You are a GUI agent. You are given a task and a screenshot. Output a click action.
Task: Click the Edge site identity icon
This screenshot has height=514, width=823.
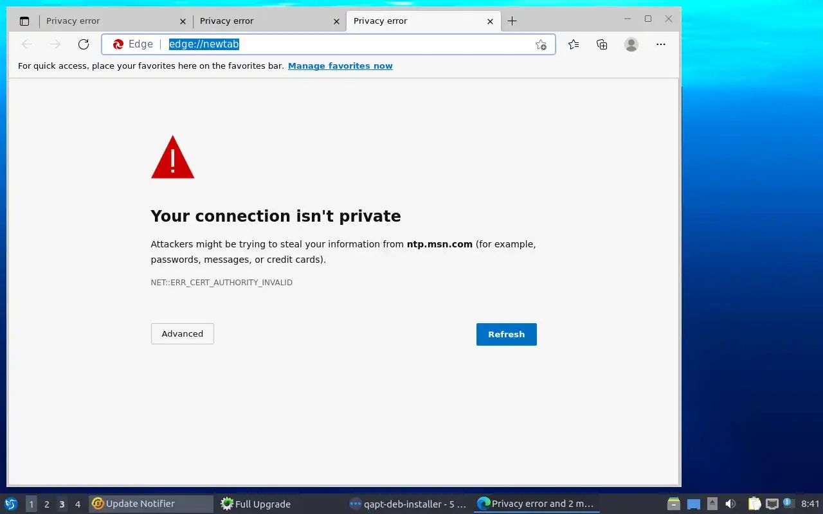click(x=118, y=44)
